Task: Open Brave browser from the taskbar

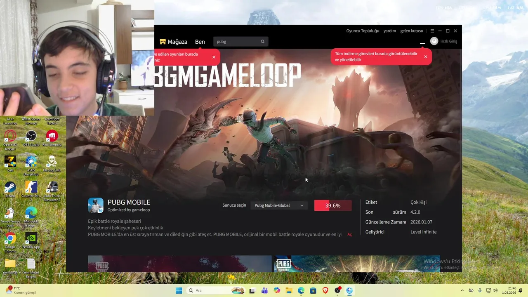Action: coord(325,290)
